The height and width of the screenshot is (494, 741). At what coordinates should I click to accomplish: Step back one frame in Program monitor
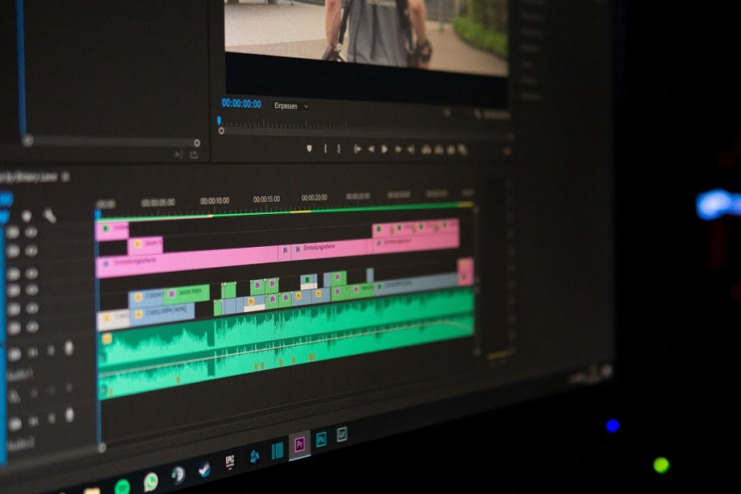tap(371, 149)
